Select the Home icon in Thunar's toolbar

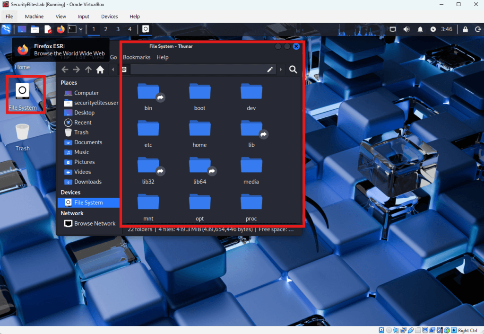(100, 70)
